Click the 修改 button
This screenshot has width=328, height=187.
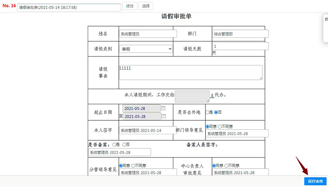[130, 6]
